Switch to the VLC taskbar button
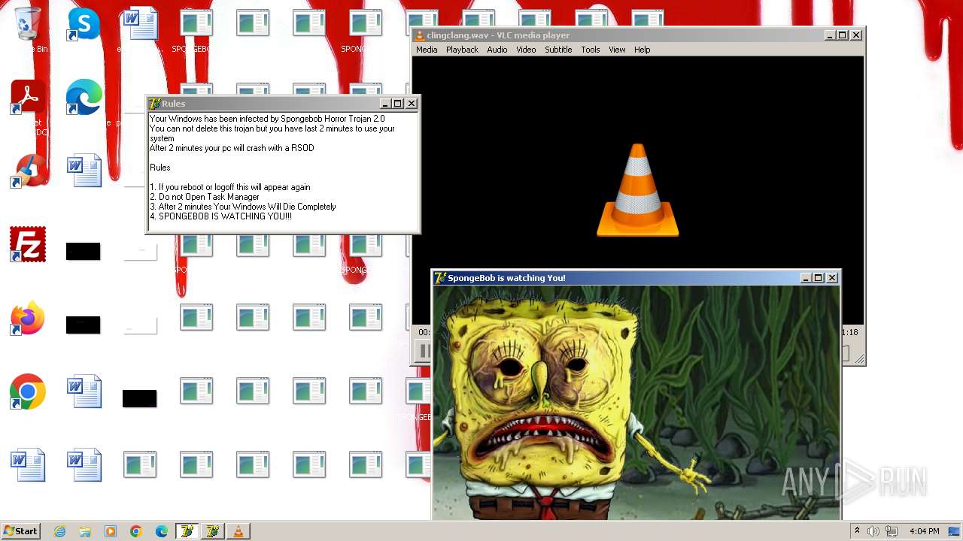963x541 pixels. coord(238,531)
